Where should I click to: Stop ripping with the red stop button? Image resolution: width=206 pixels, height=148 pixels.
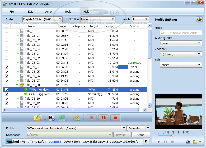(x=115, y=118)
